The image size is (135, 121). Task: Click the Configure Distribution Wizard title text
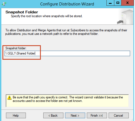pos(67,4)
